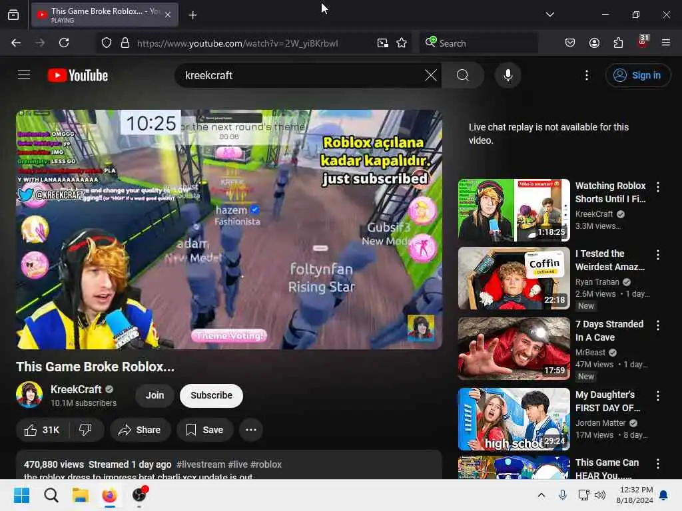This screenshot has height=511, width=682.
Task: Open options for 'Watching Roblox Shorts' video
Action: point(658,187)
